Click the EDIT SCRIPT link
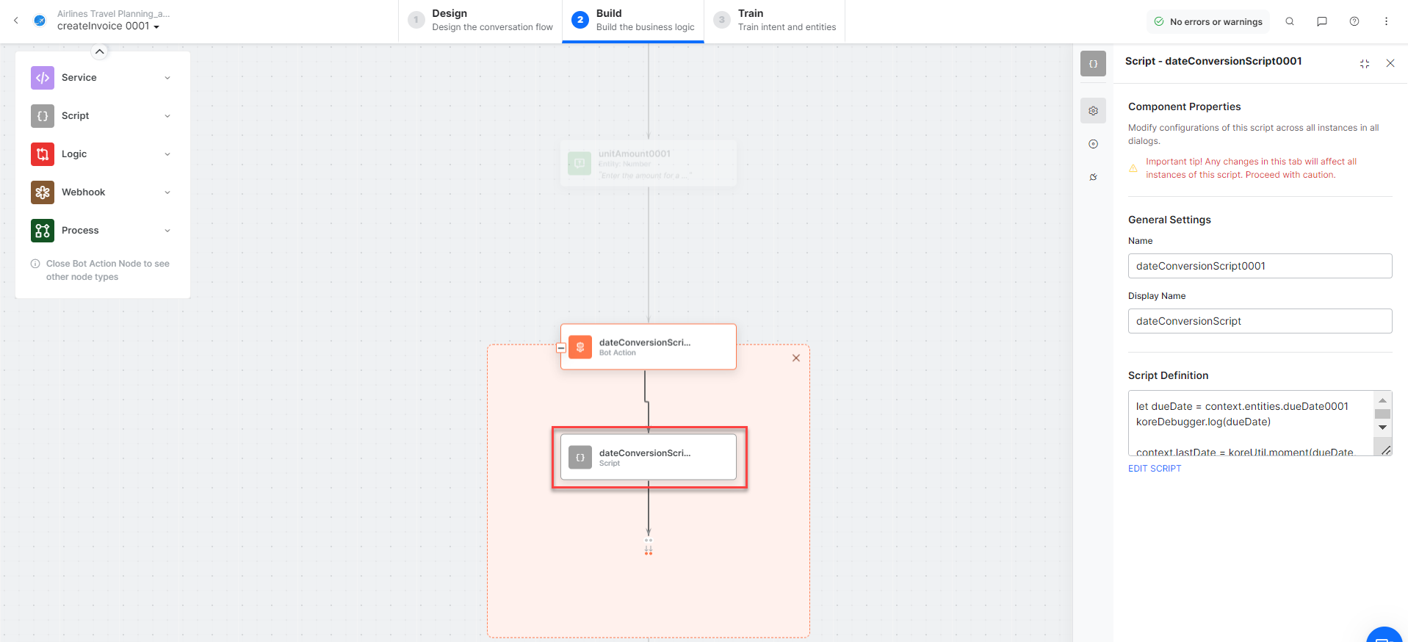 [1154, 469]
